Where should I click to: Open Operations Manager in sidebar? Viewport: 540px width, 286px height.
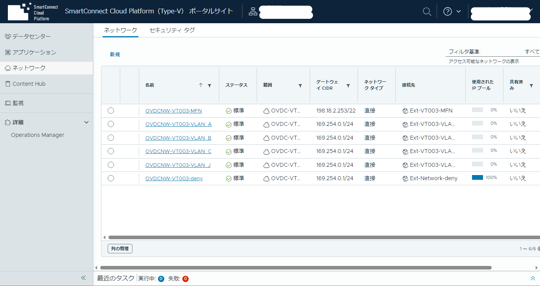[x=38, y=135]
